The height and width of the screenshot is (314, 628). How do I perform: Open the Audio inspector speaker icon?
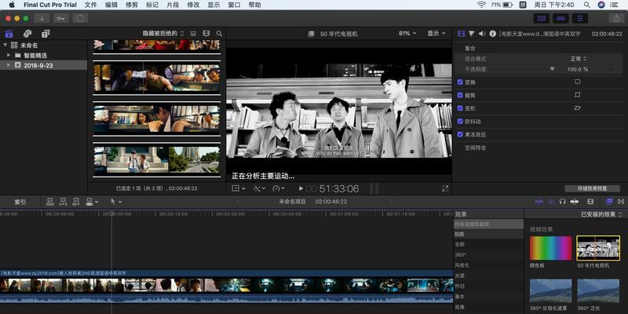tap(482, 34)
